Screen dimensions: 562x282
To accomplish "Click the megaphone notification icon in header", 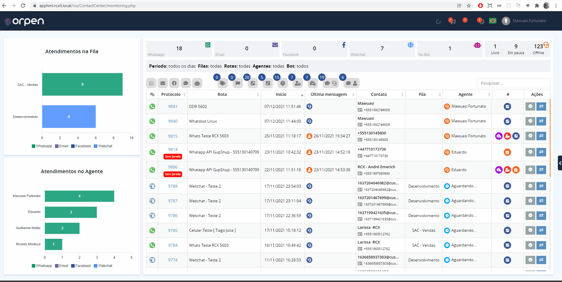I will [452, 21].
